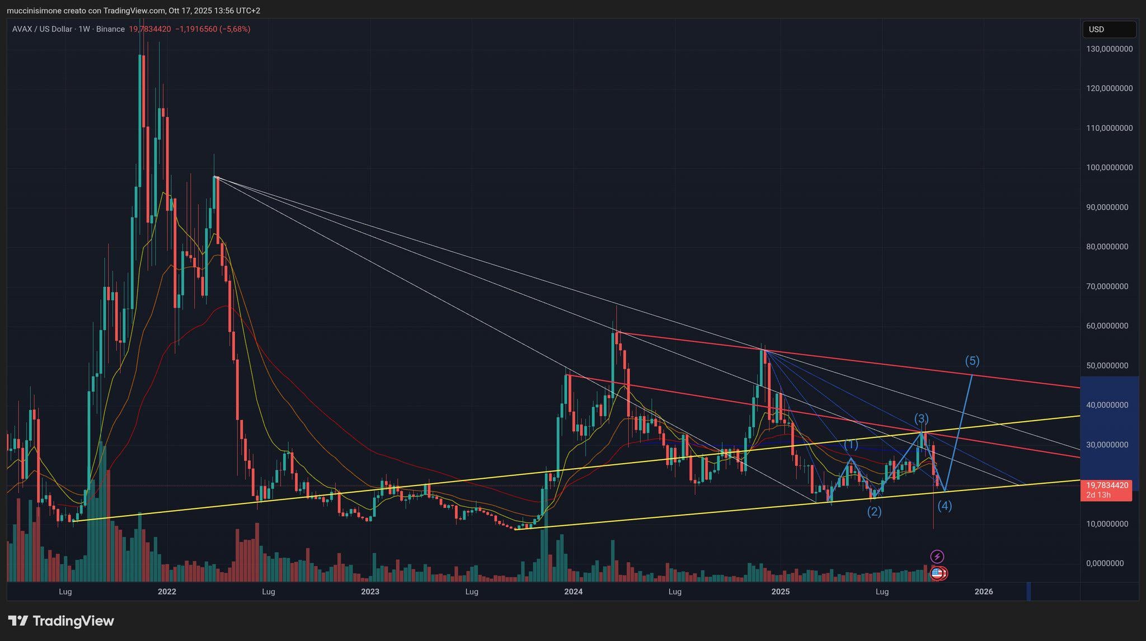The height and width of the screenshot is (641, 1146).
Task: Click the Binance exchange label in header
Action: tap(110, 29)
